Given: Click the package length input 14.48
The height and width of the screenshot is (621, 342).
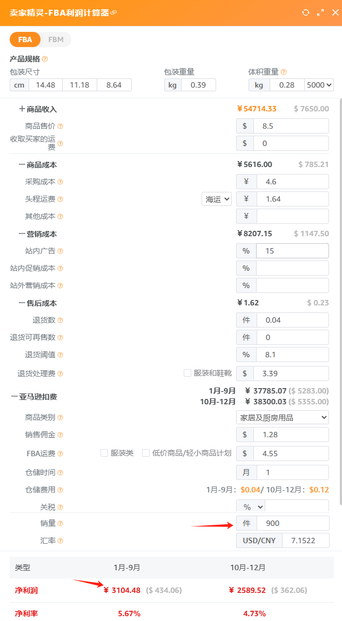Looking at the screenshot, I should 45,85.
